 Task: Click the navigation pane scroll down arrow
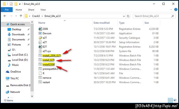pyautogui.click(x=32, y=96)
